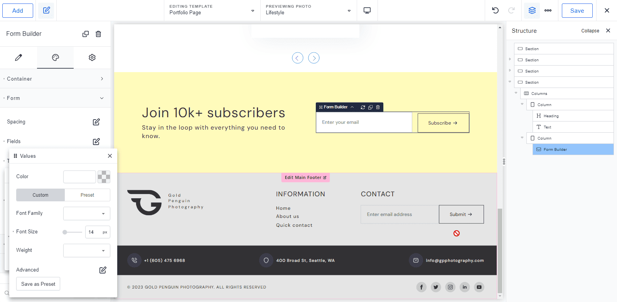The image size is (617, 302).
Task: Duplicate the Form Builder element
Action: click(86, 34)
